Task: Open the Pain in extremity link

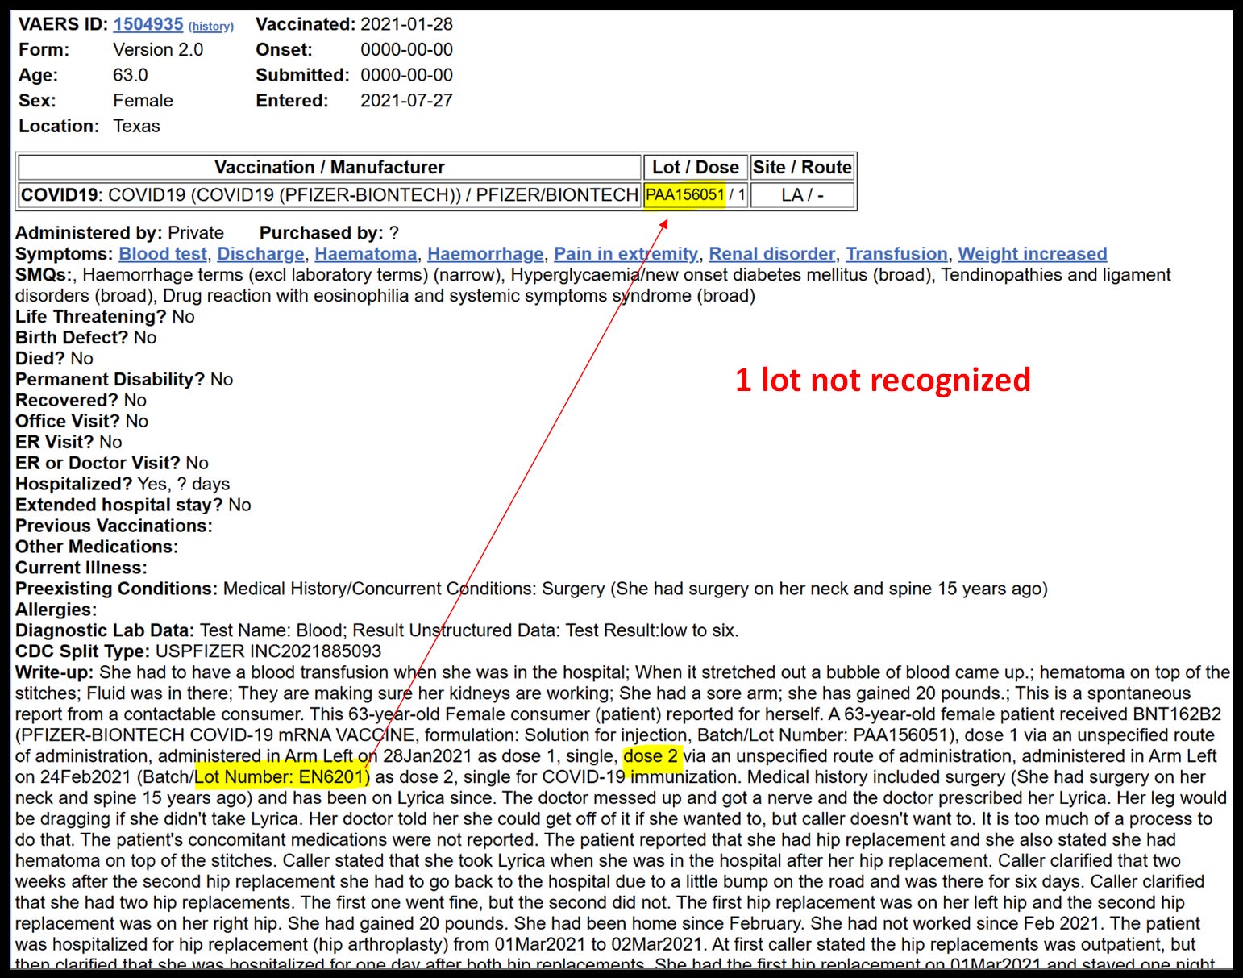Action: (x=626, y=254)
